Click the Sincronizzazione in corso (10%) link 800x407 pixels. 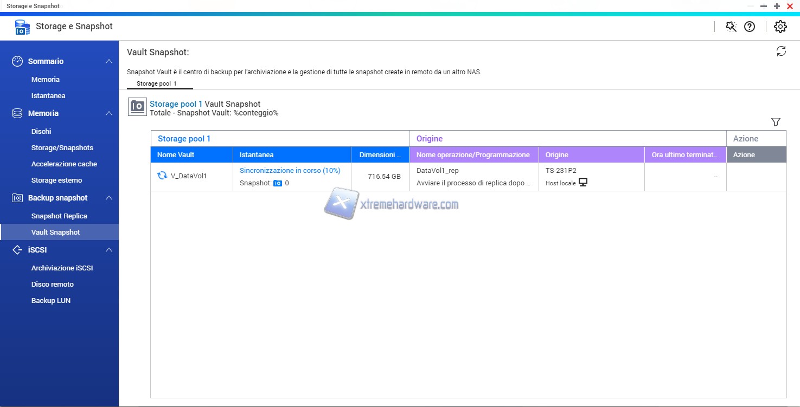click(290, 170)
